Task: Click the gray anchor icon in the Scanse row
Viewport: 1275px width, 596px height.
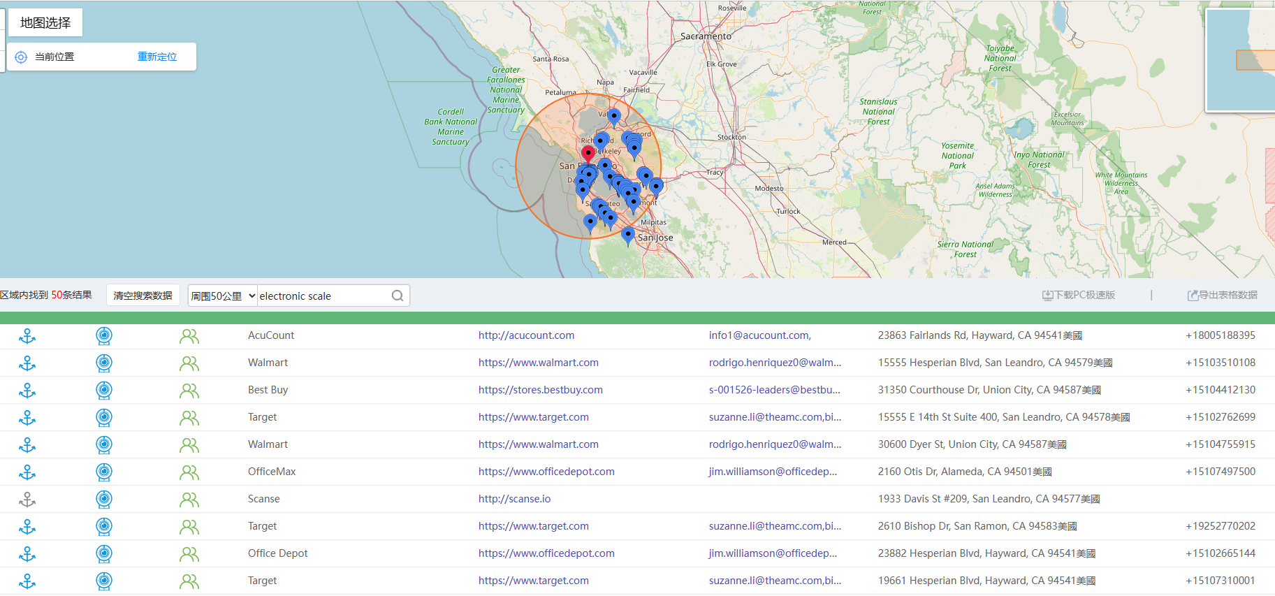Action: click(x=27, y=500)
